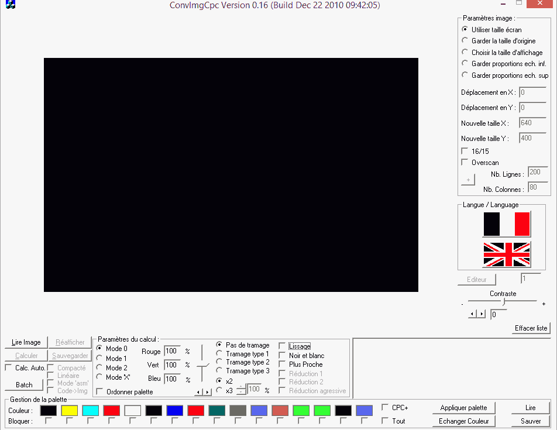Screen dimensions: 557x430
Task: Click 'Echanger Couleur' button
Action: tap(463, 421)
